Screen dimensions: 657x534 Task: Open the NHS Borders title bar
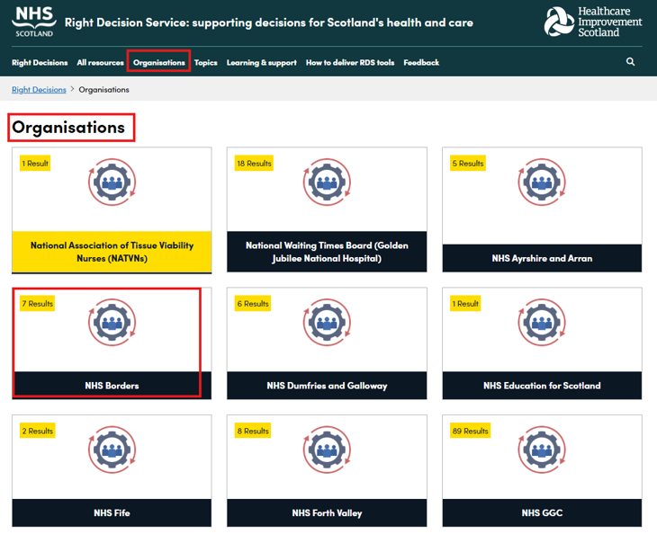112,386
